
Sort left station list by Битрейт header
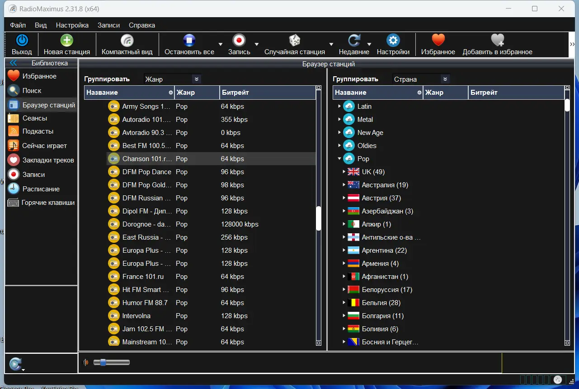pos(268,93)
